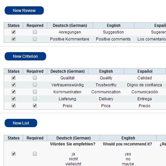The width and height of the screenshot is (166, 166).
Task: Mark Positive Kommentare as required
Action: tap(35, 39)
